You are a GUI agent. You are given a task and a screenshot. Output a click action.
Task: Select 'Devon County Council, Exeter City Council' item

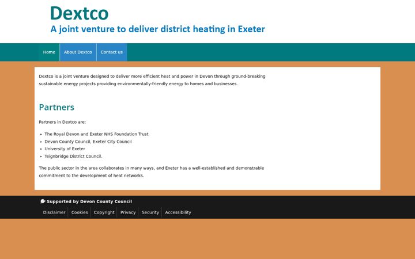88,142
